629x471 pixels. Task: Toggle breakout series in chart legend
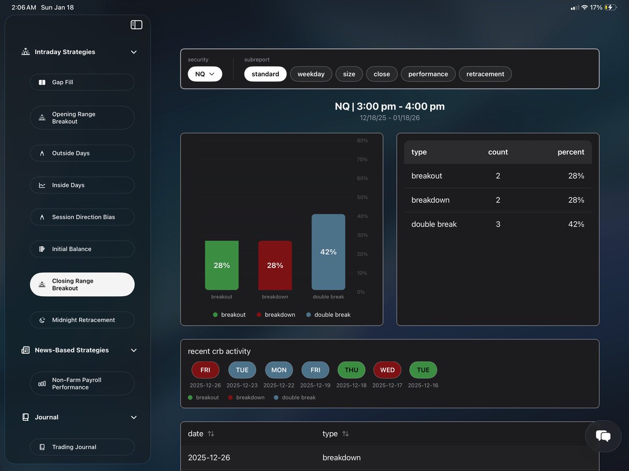coord(229,315)
